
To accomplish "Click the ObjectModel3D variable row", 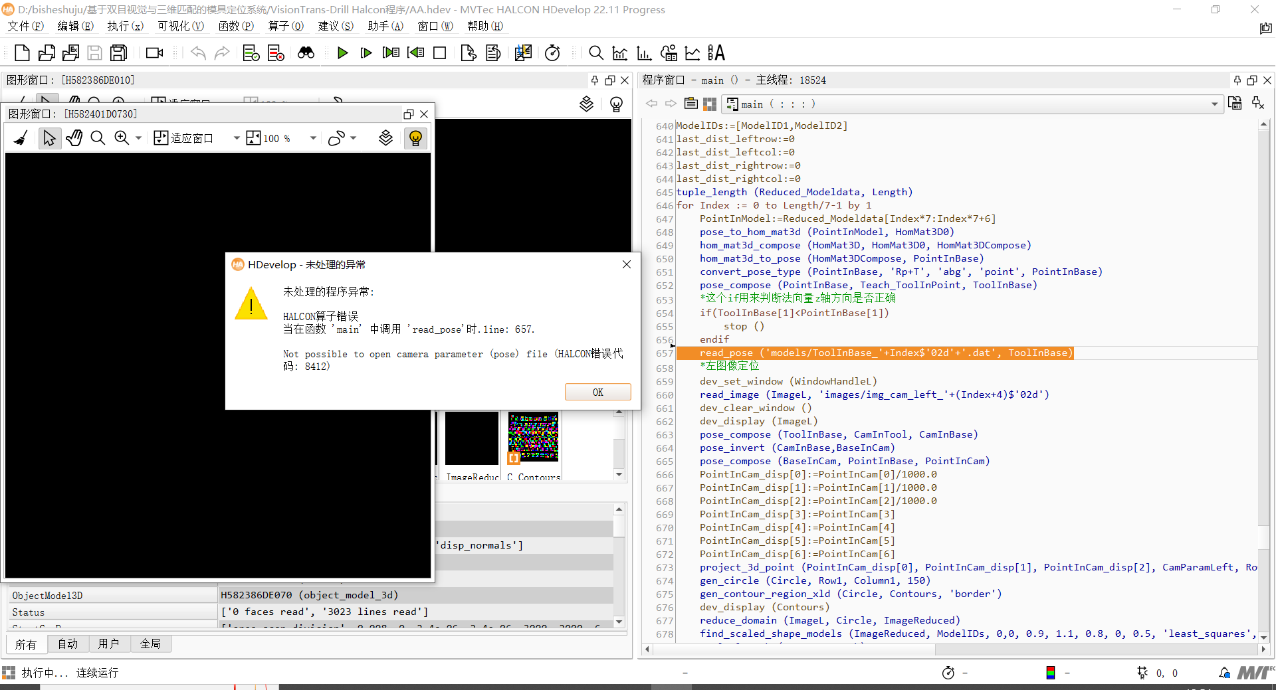I will click(310, 595).
